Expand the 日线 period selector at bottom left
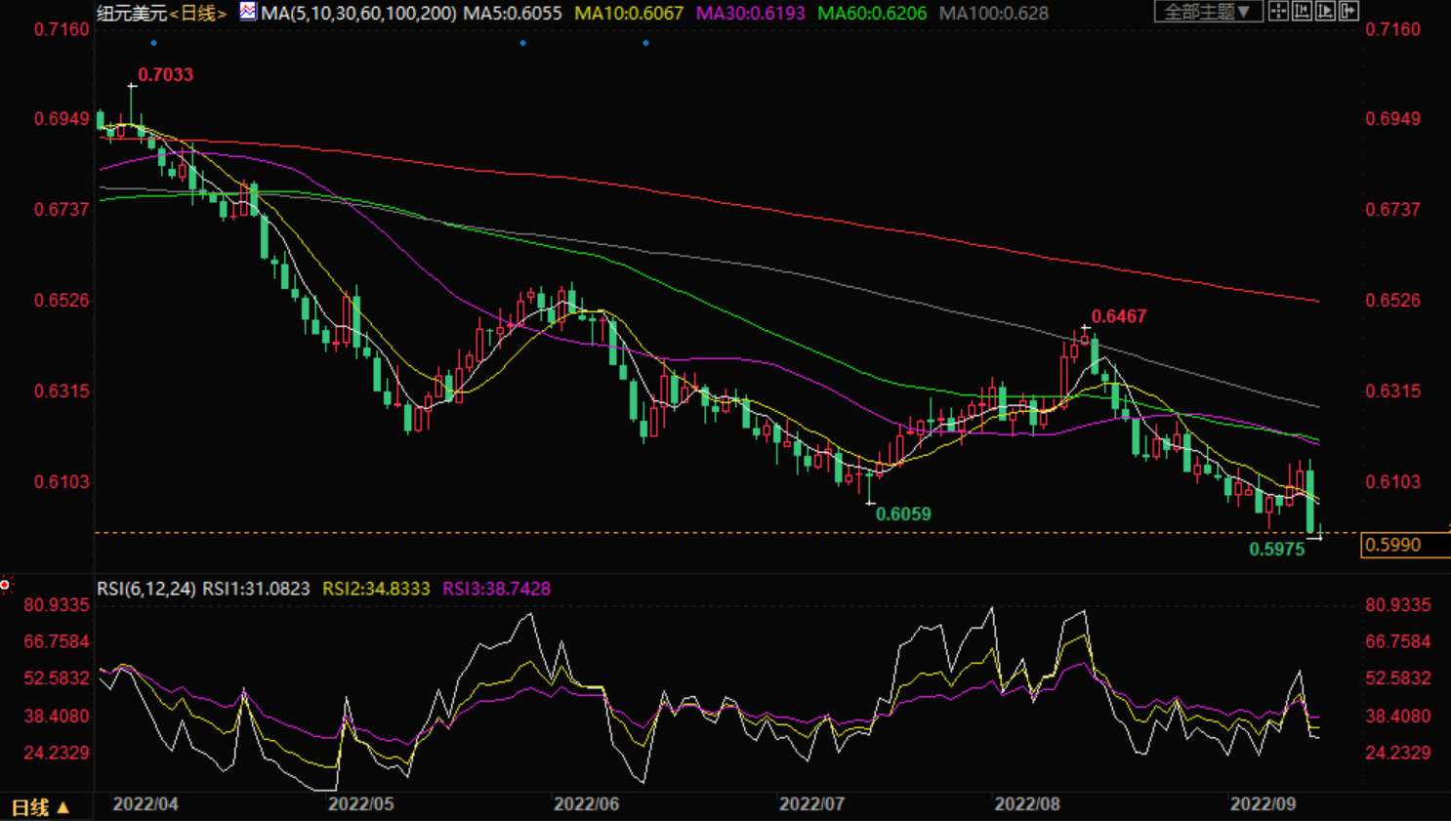This screenshot has width=1451, height=821. pyautogui.click(x=40, y=807)
